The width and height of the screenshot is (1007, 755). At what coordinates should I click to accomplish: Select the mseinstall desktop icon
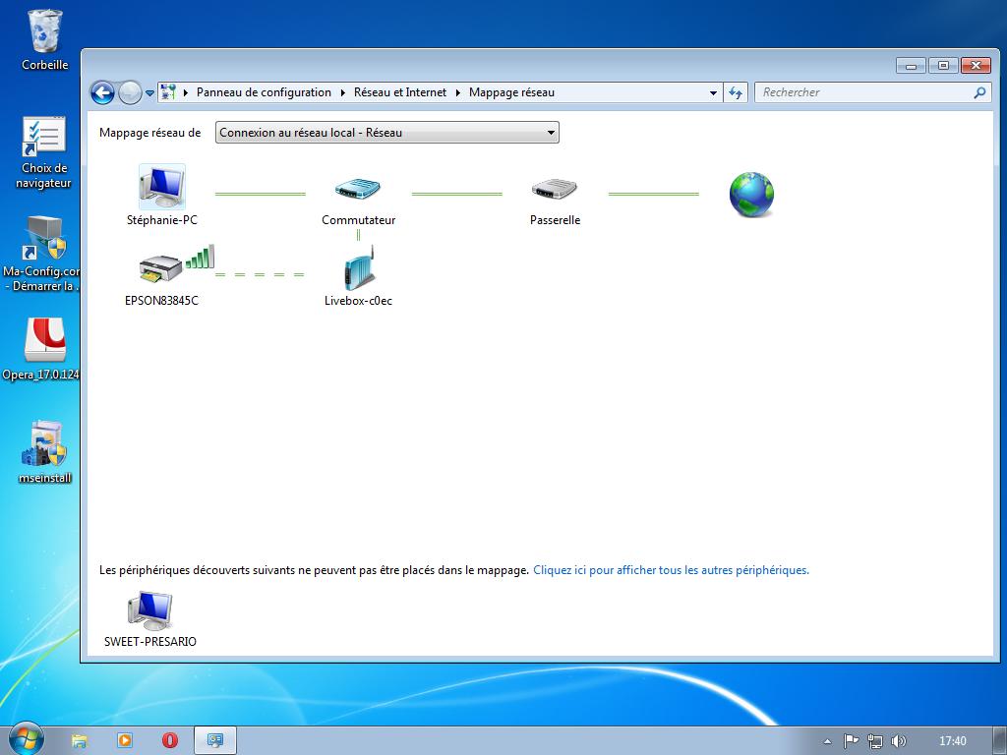point(44,452)
